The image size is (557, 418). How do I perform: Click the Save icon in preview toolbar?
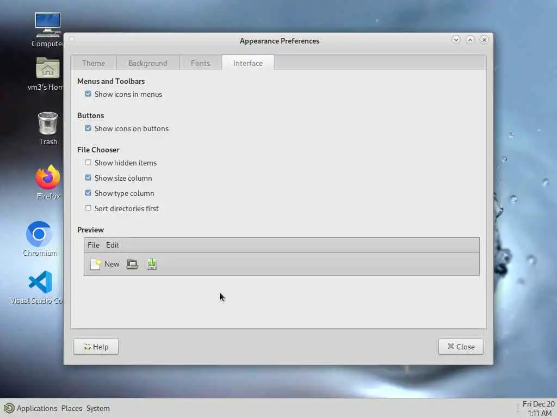[x=152, y=264]
